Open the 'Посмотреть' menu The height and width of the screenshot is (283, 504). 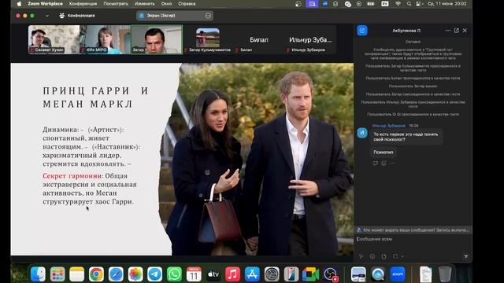(116, 4)
